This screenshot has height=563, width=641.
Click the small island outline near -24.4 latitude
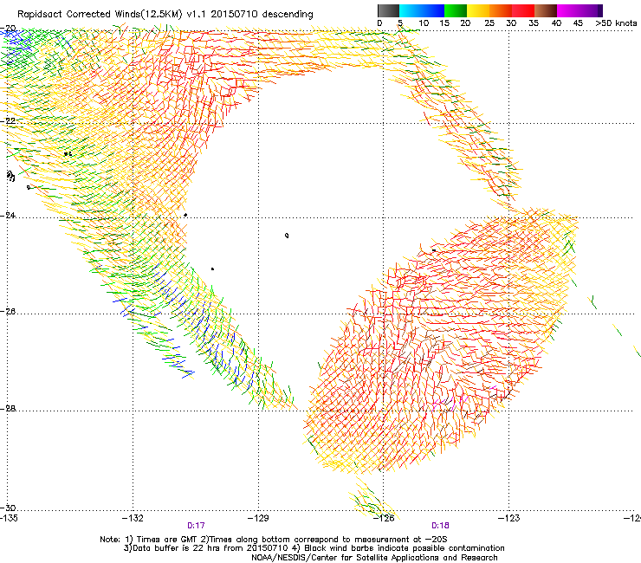coord(287,236)
